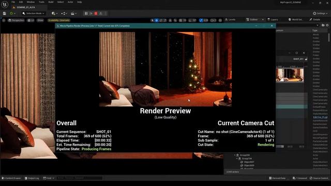Open the play options three-dot menu
Image resolution: width=331 pixels, height=186 pixels.
(x=106, y=13)
